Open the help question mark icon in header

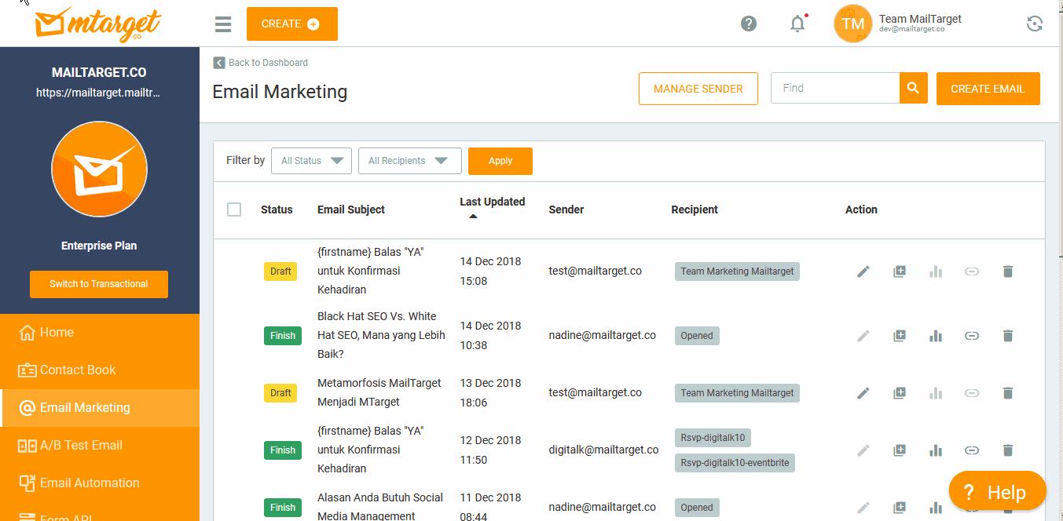(x=749, y=24)
